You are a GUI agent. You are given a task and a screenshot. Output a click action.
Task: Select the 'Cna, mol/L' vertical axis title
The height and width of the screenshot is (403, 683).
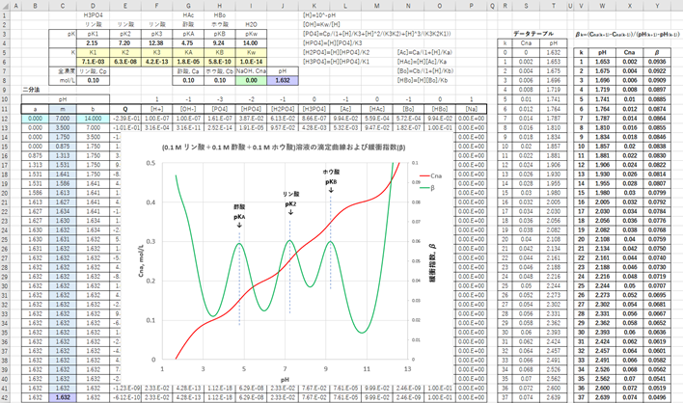[x=141, y=261]
